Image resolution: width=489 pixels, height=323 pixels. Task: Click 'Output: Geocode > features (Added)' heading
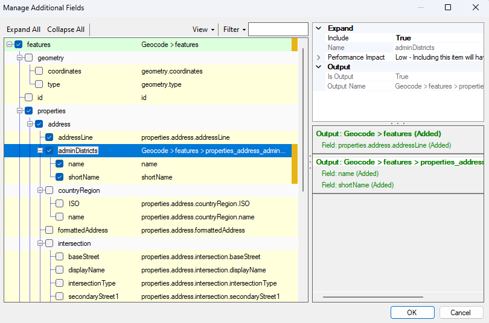click(x=379, y=134)
